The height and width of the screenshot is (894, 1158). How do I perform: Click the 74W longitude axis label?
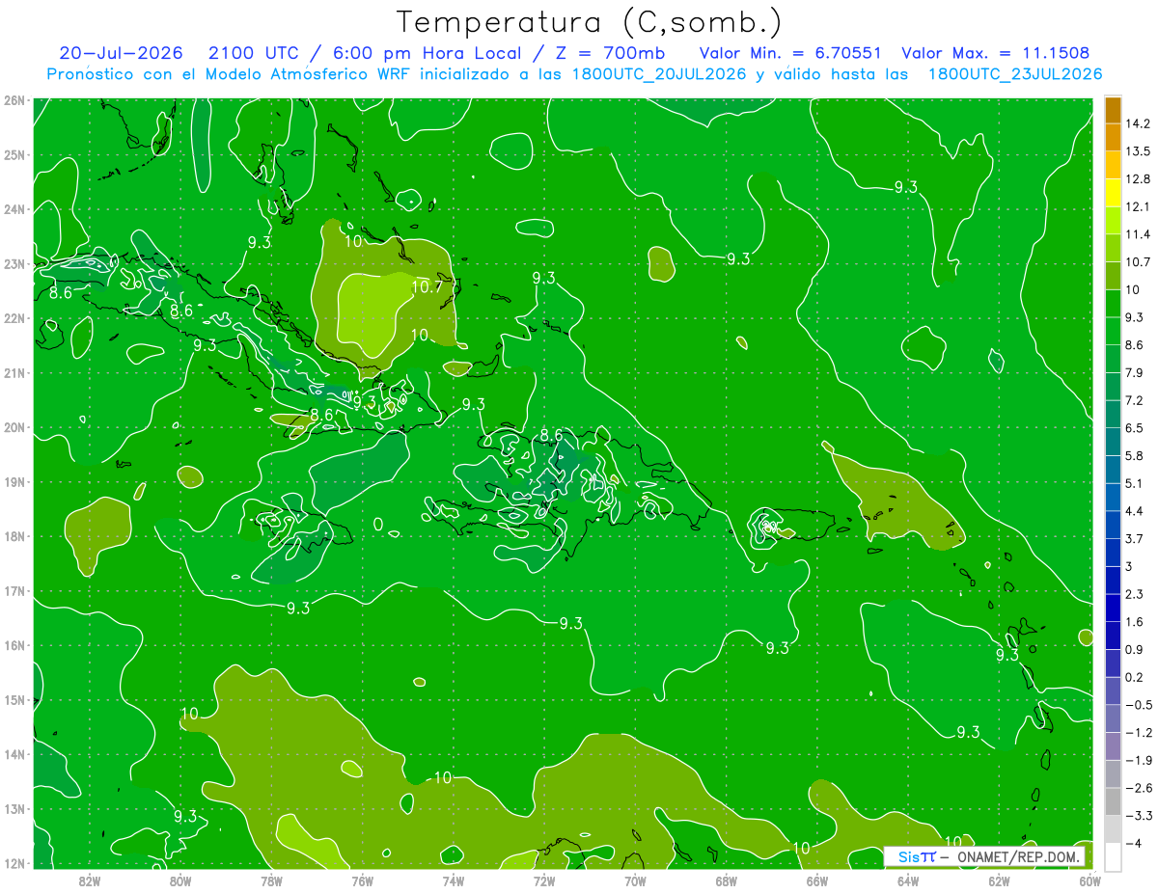pyautogui.click(x=453, y=880)
